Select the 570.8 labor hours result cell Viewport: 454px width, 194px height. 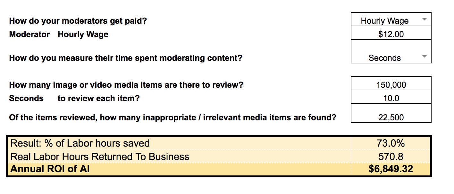[391, 157]
